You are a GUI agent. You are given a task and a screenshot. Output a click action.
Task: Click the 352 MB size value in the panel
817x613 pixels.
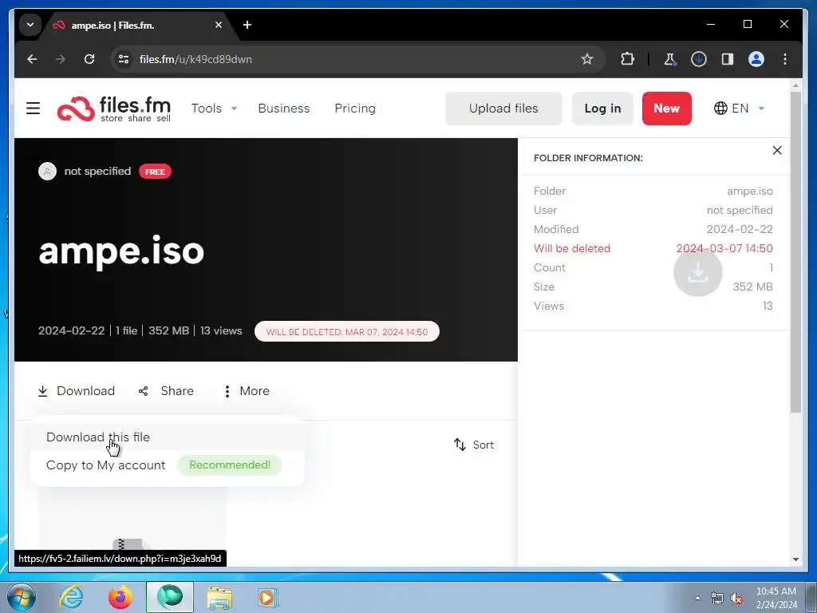coord(752,287)
